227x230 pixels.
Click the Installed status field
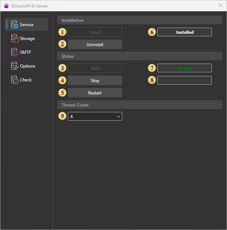pos(185,32)
